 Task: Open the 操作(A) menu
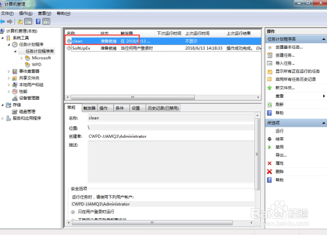26,14
